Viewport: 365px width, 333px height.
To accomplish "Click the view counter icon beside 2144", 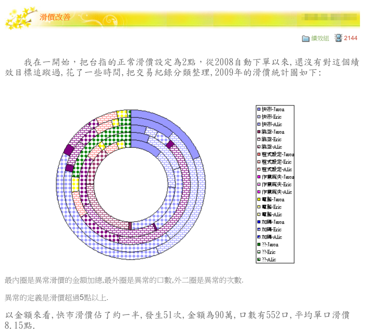I will click(x=338, y=38).
